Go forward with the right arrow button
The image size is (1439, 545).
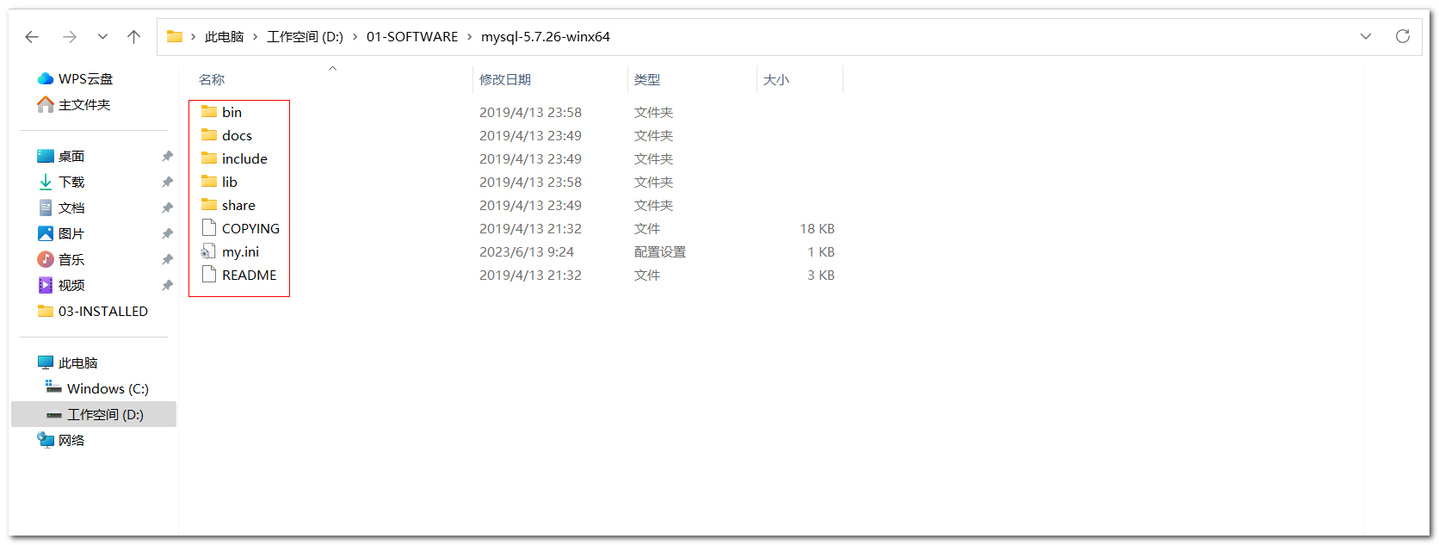click(x=70, y=36)
